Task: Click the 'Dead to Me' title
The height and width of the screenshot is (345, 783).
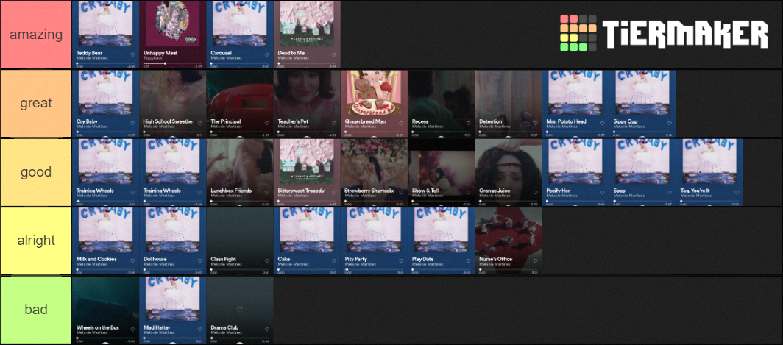Action: click(x=290, y=52)
